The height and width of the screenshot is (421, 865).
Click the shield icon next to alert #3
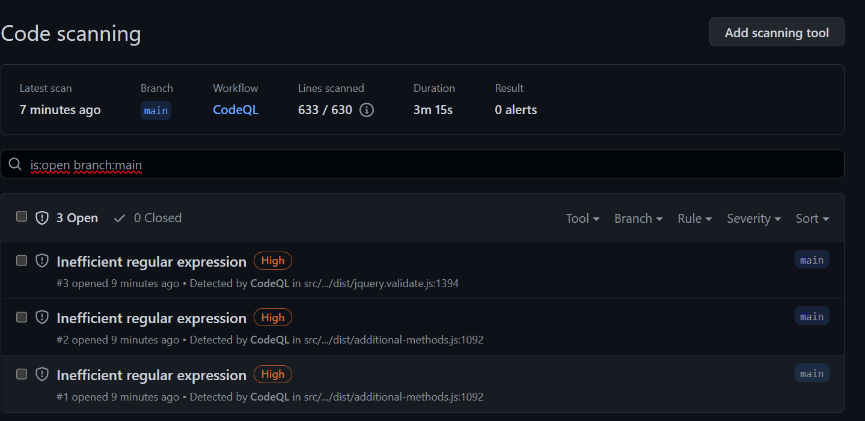coord(41,260)
